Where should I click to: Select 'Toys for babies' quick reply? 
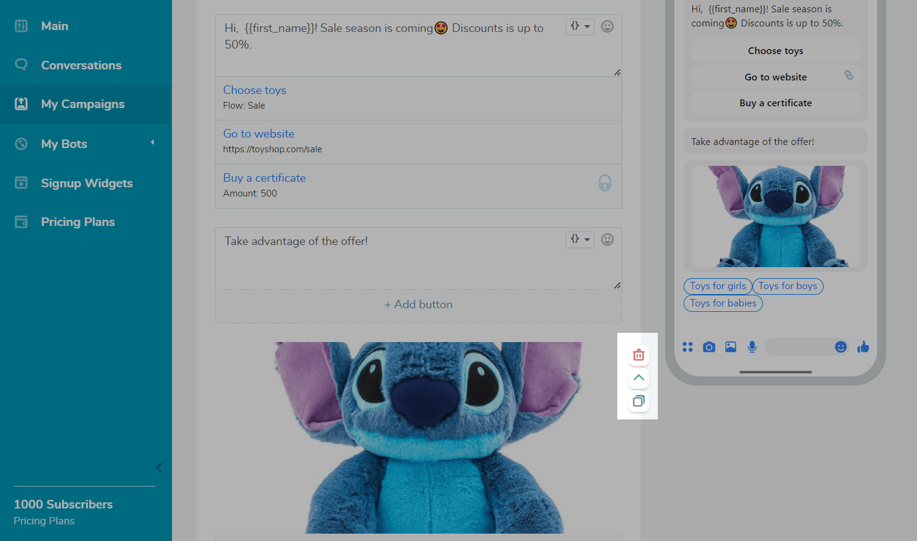point(723,303)
